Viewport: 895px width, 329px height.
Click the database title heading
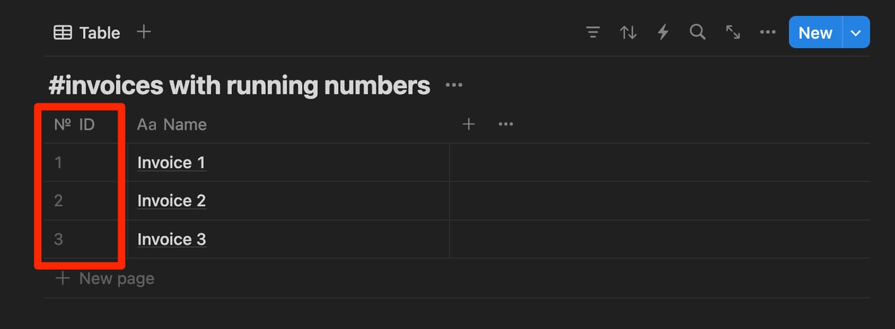(239, 86)
